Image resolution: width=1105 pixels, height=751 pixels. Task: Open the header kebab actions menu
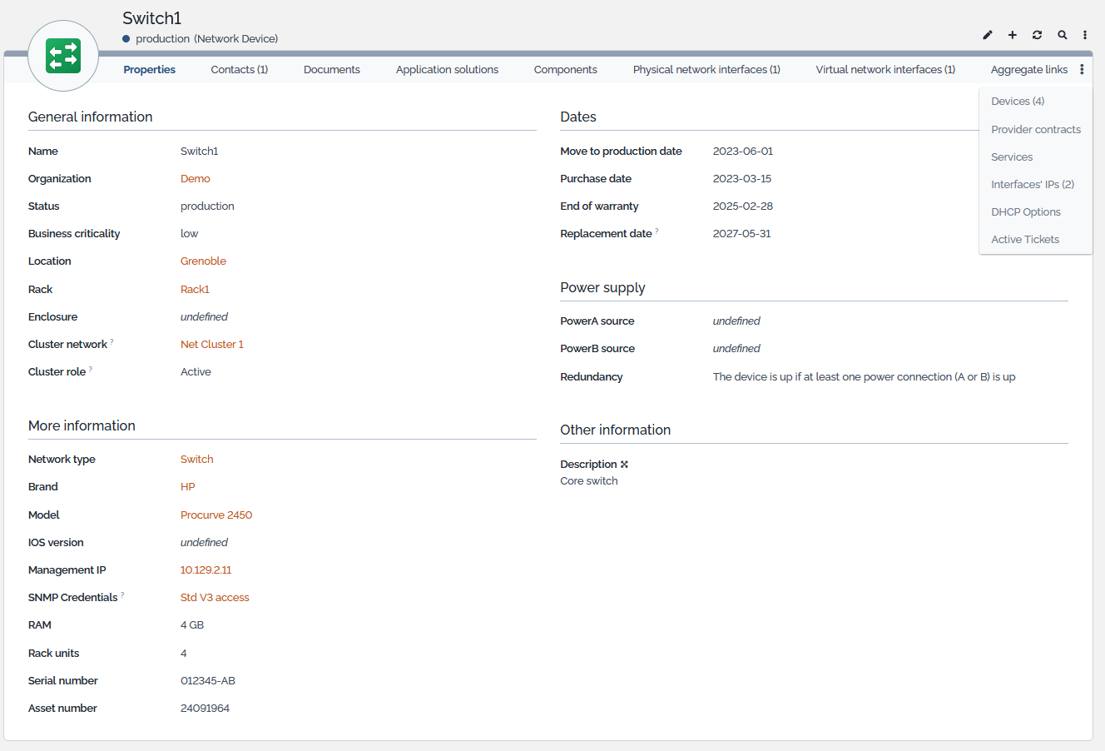point(1085,35)
